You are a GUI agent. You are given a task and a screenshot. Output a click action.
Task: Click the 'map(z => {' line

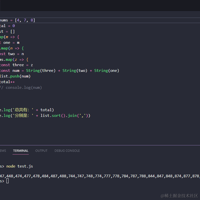[x=14, y=60]
